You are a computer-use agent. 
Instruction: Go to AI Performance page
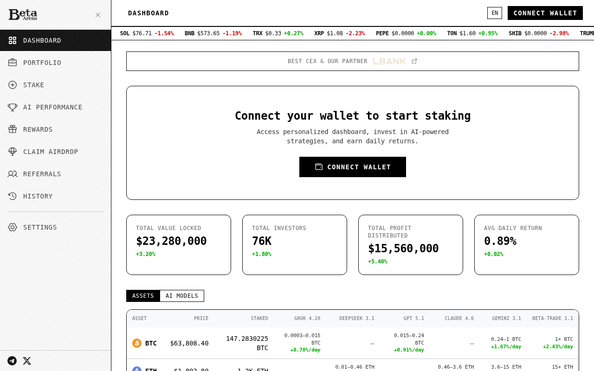pyautogui.click(x=56, y=107)
